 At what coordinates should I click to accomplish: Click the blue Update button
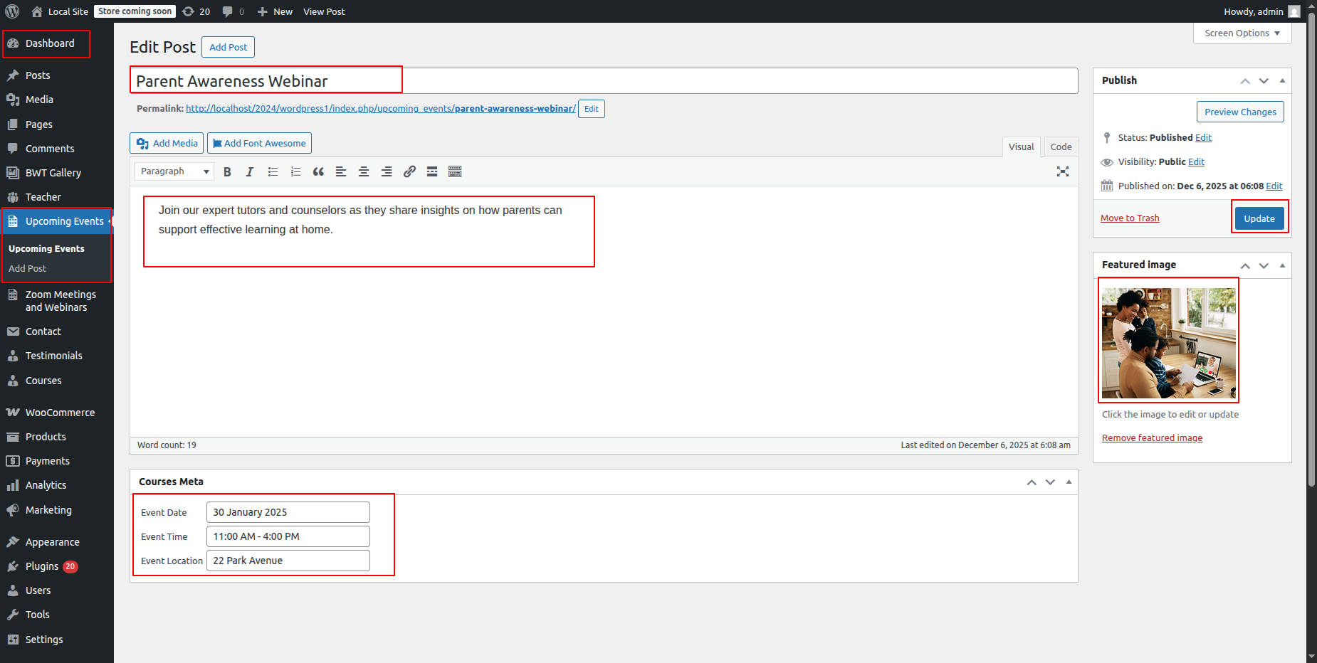pos(1259,218)
